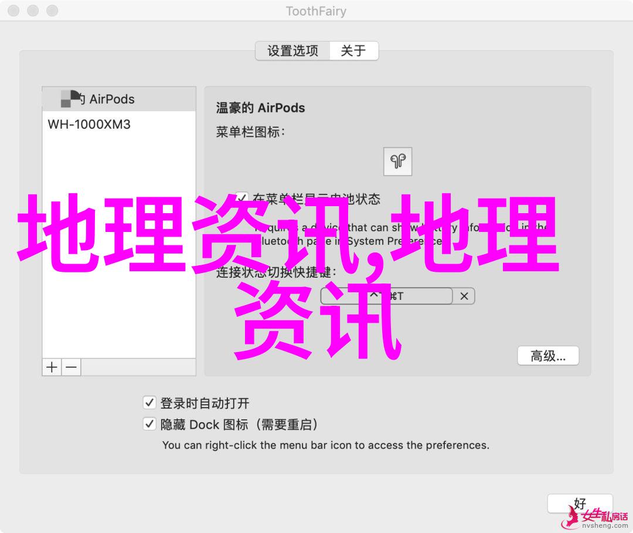Close the ToothFairy window
Viewport: 633px width, 533px height.
point(13,11)
